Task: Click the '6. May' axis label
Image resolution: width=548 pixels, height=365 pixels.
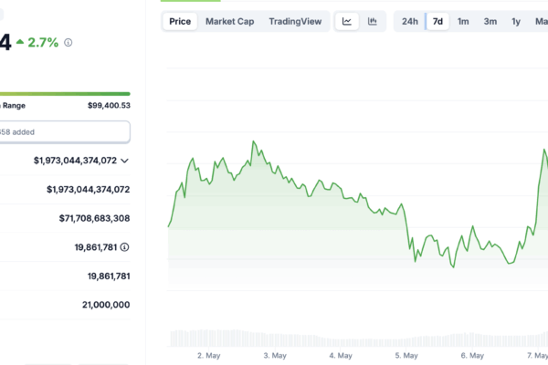Action: 472,356
